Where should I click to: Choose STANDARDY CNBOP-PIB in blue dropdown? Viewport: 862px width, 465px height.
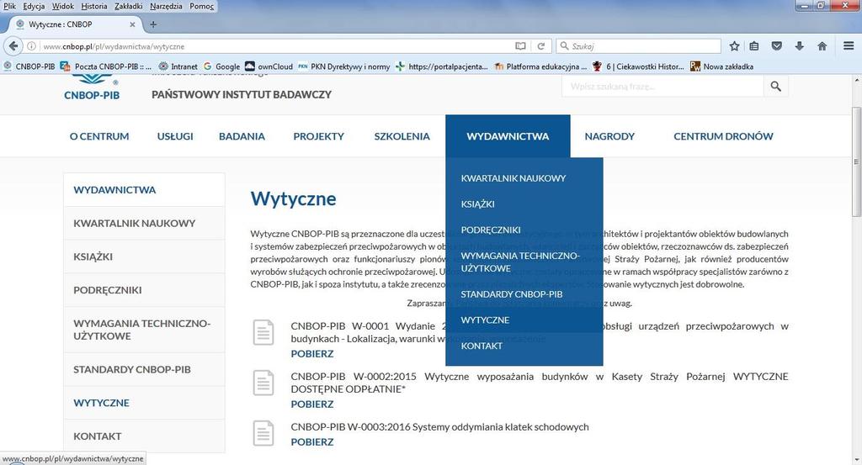pos(511,293)
